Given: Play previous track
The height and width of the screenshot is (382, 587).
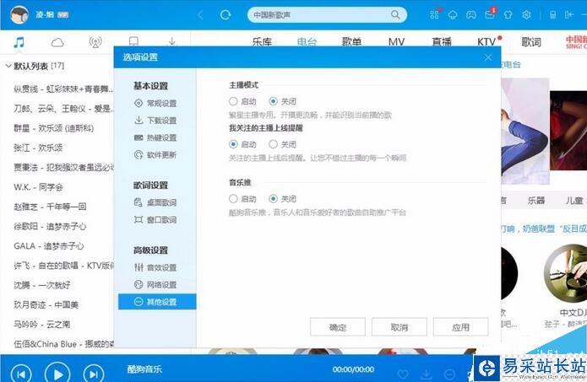Looking at the screenshot, I should [x=21, y=374].
